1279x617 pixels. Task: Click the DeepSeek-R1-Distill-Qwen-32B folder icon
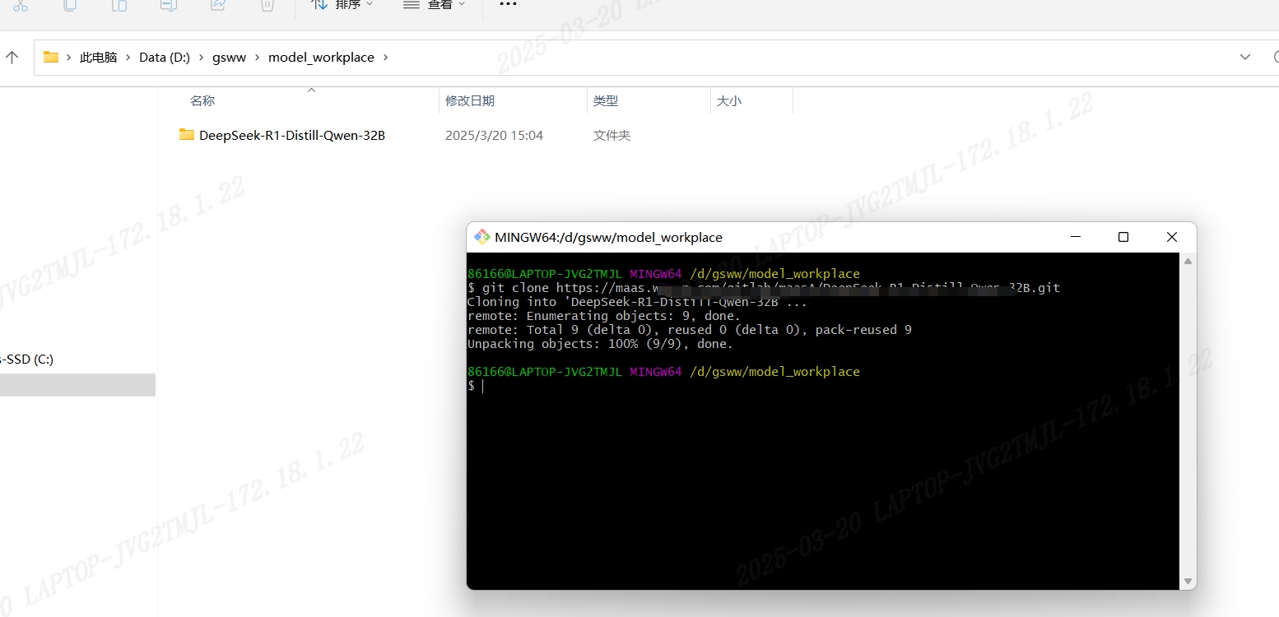pyautogui.click(x=187, y=134)
